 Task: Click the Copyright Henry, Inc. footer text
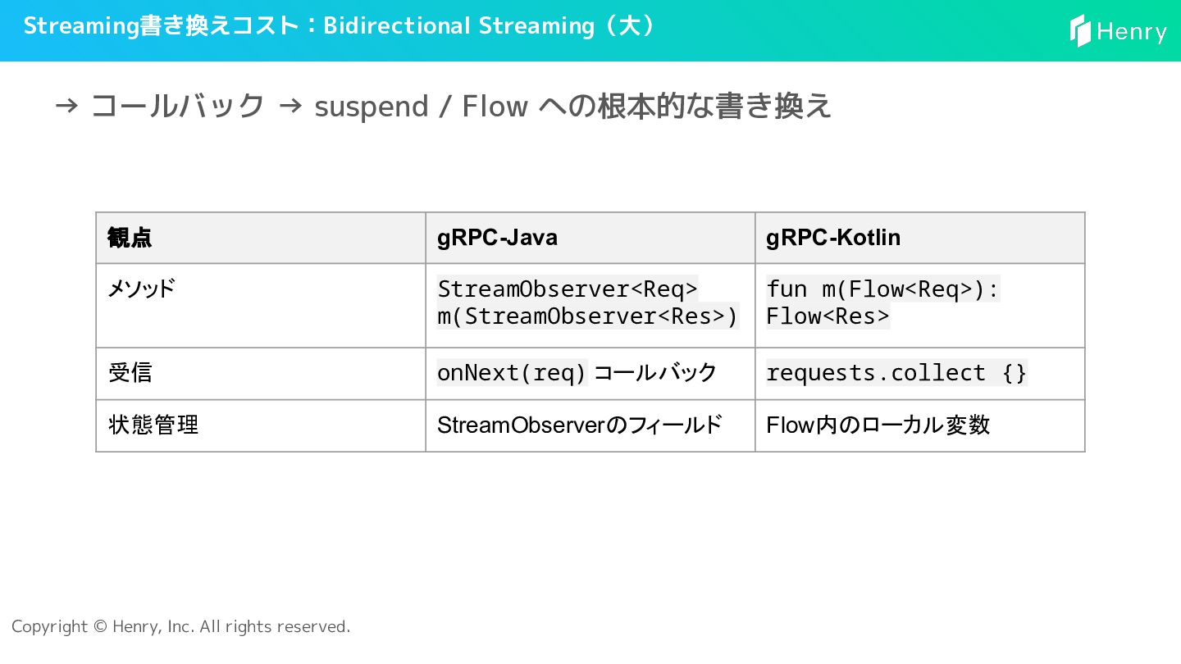coord(180,626)
